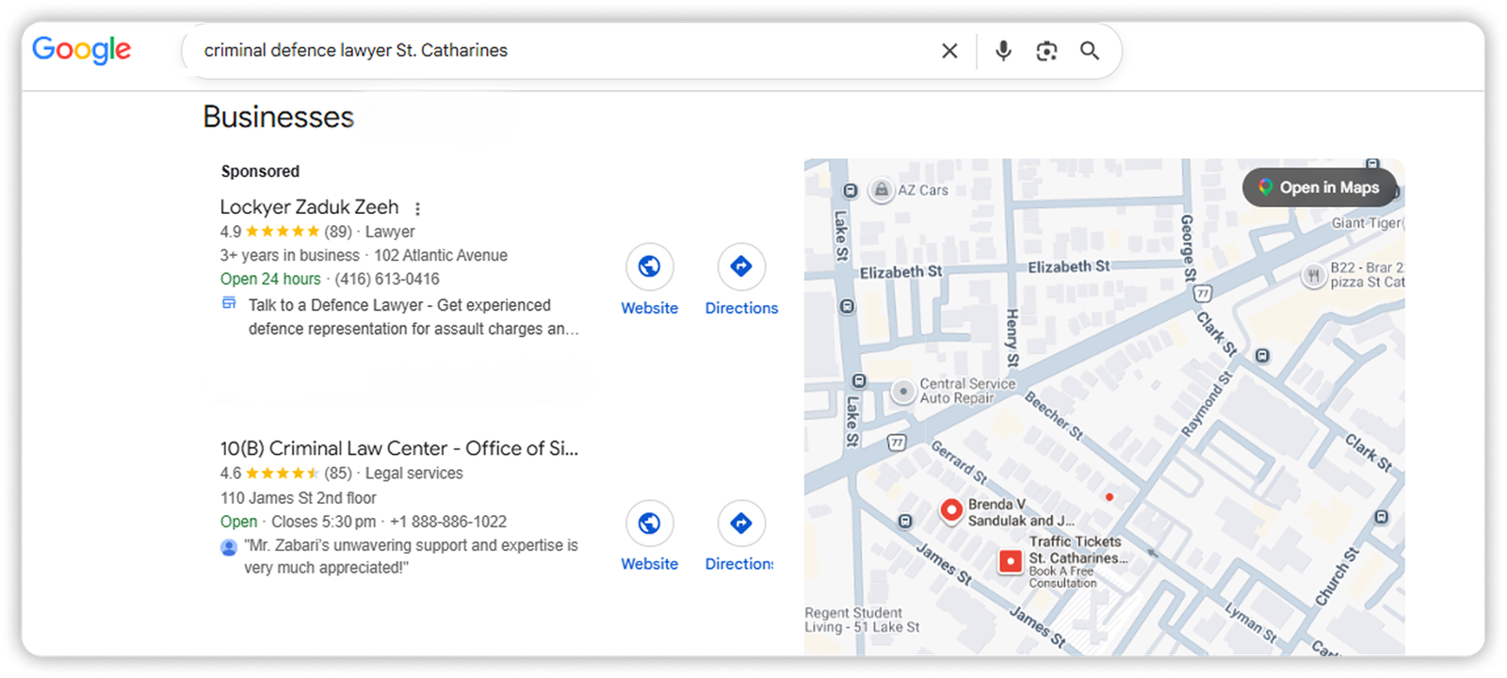Click 10(B) Criminal Law Center Website globe icon
Image resolution: width=1507 pixels, height=678 pixels.
[649, 523]
